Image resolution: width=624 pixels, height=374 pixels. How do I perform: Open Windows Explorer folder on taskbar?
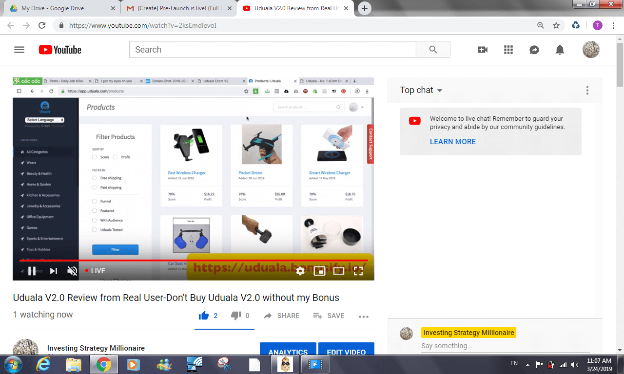click(x=74, y=364)
